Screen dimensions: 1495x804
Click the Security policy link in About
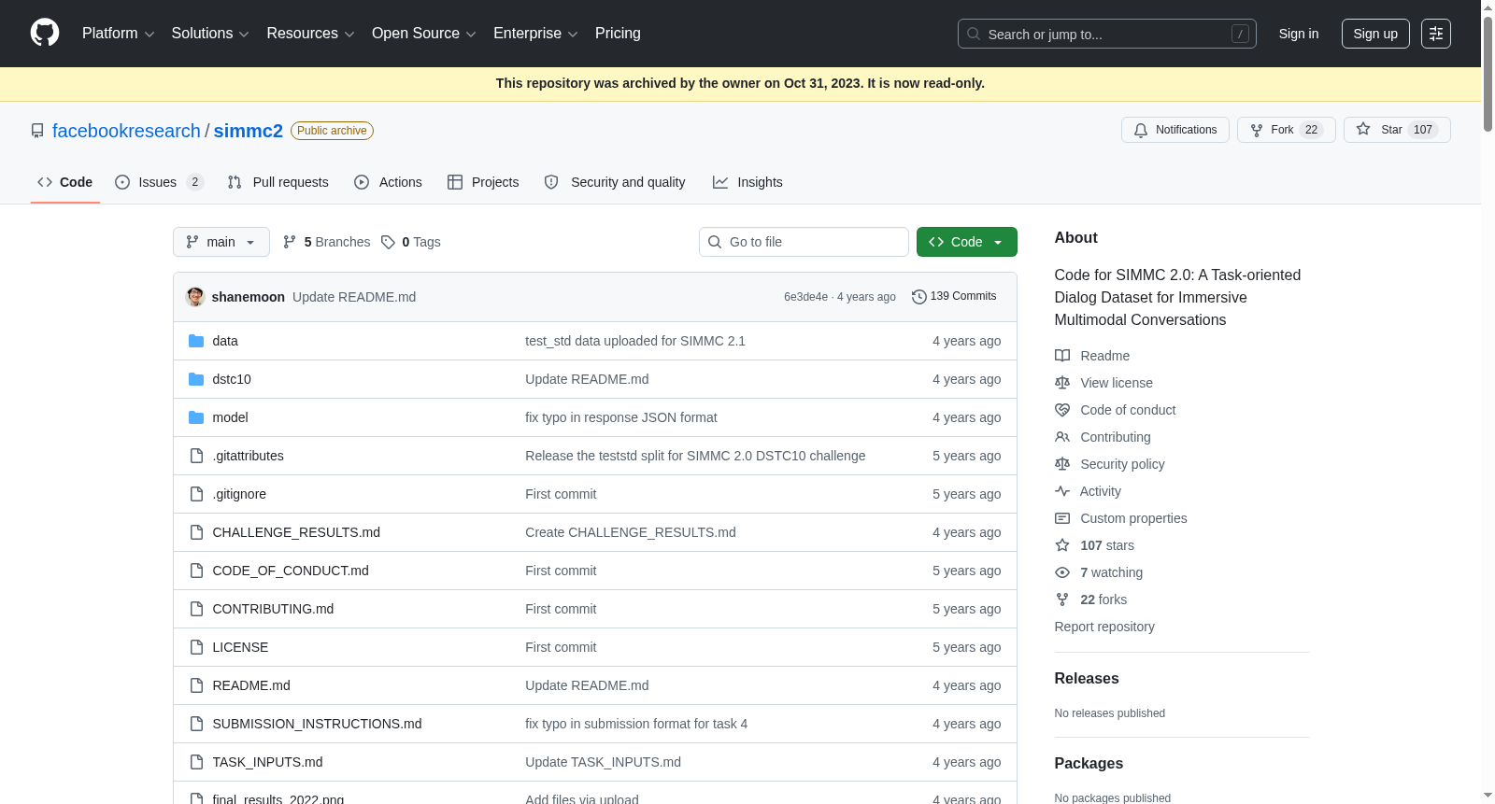coord(1122,464)
